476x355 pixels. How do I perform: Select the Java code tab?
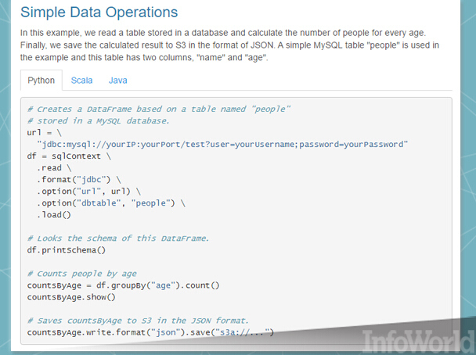click(x=117, y=81)
